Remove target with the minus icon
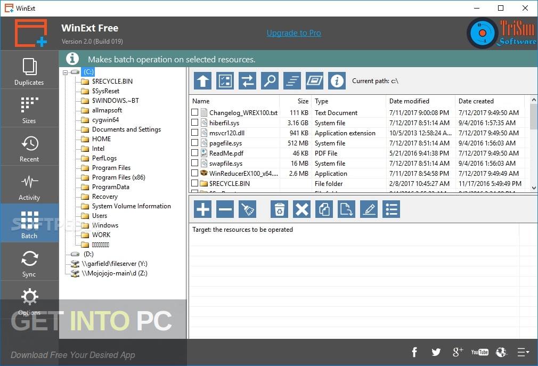The image size is (538, 366). (225, 209)
